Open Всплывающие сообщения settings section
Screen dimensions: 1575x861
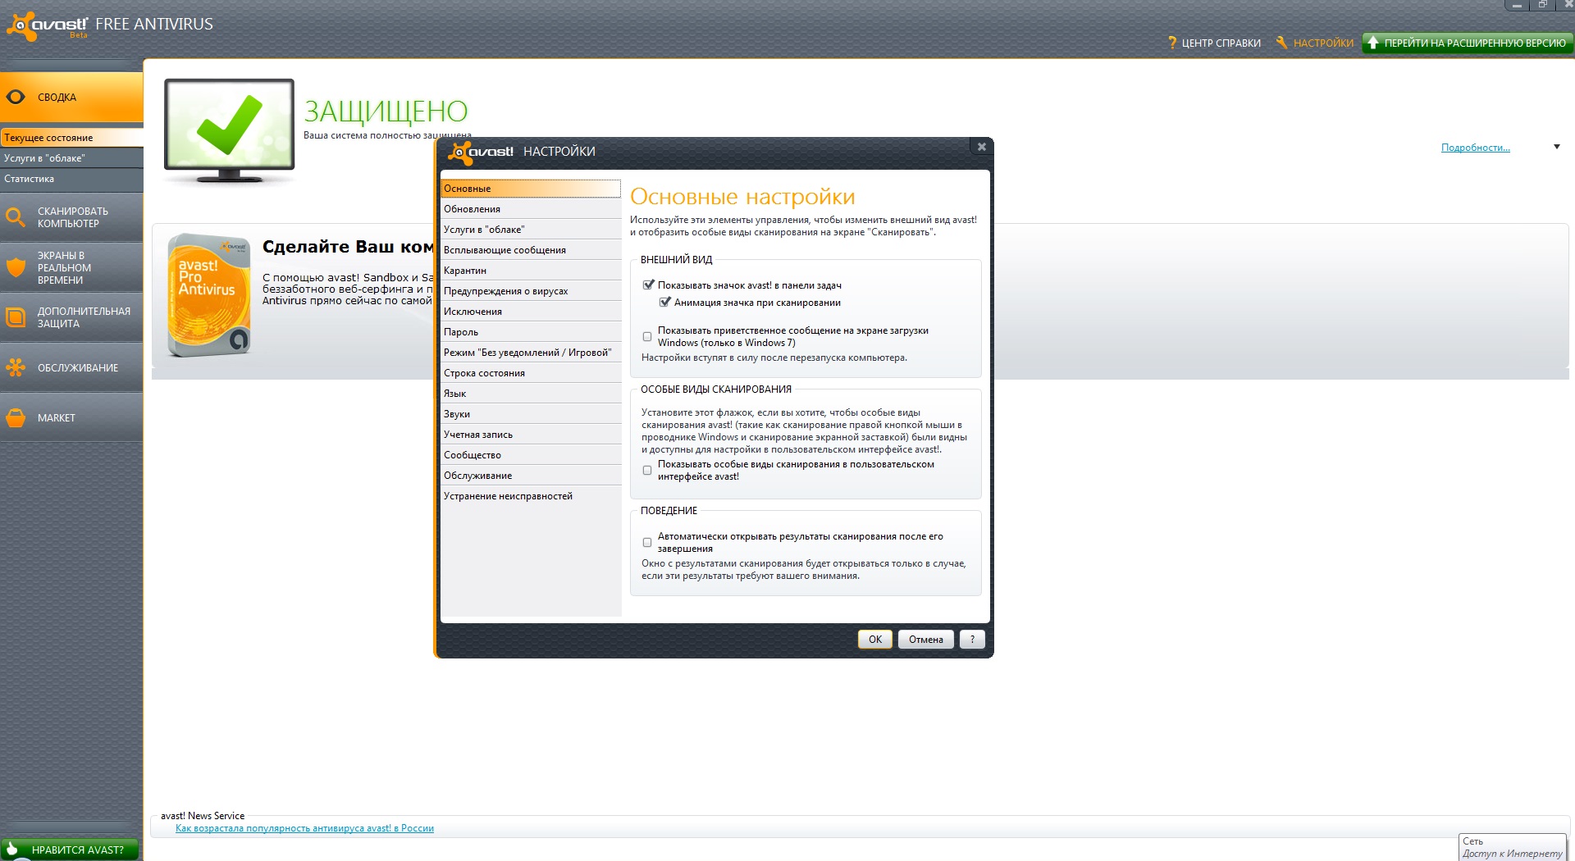coord(531,250)
